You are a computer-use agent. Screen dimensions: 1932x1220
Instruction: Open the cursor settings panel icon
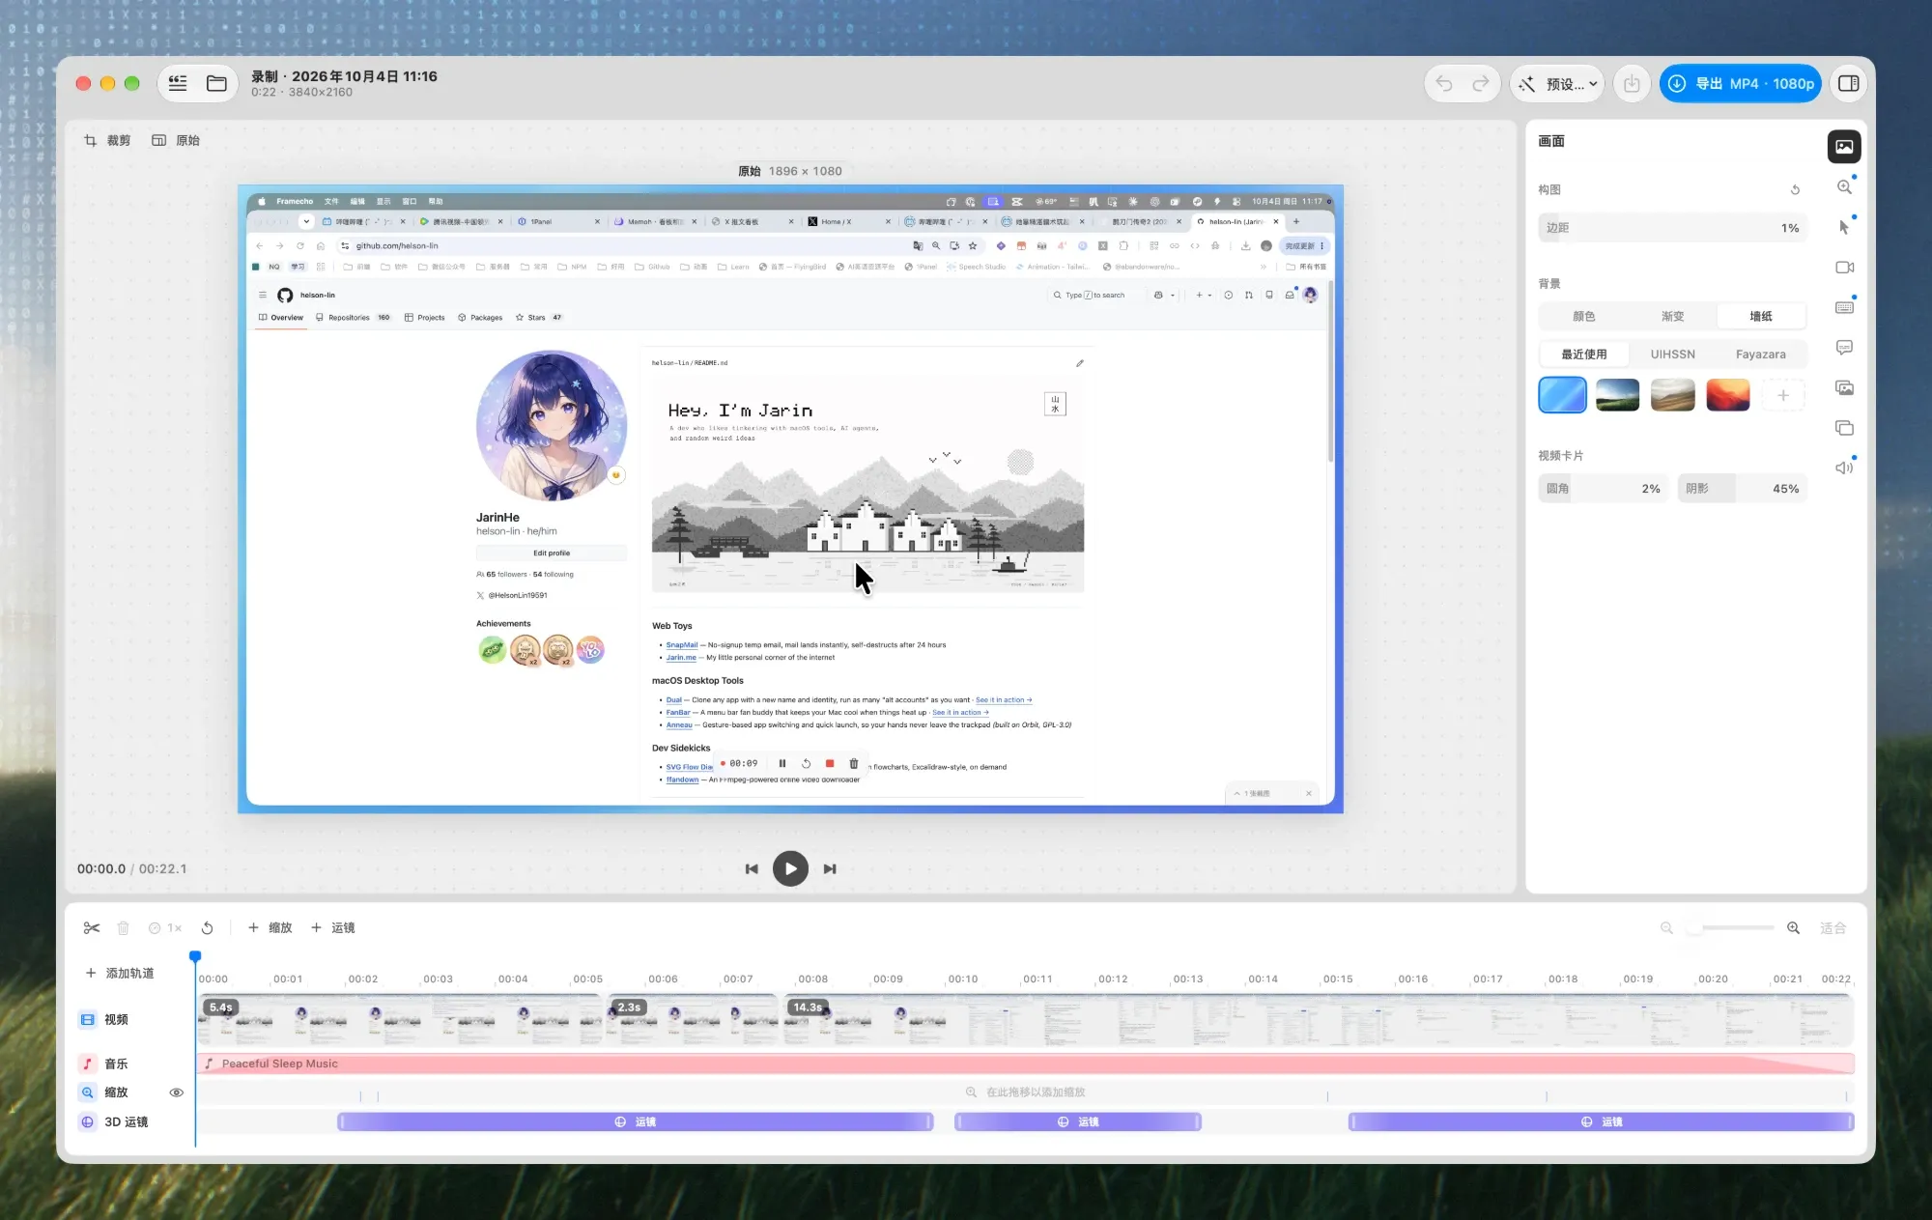click(1844, 227)
